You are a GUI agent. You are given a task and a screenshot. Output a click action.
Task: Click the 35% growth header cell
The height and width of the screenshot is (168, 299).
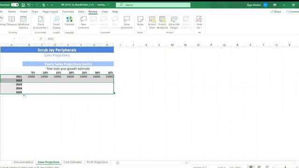[107, 73]
